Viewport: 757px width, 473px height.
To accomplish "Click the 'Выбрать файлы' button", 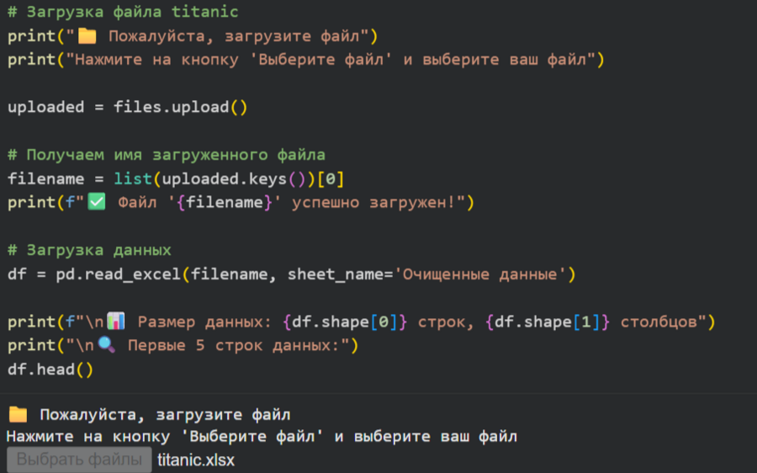I will tap(79, 460).
